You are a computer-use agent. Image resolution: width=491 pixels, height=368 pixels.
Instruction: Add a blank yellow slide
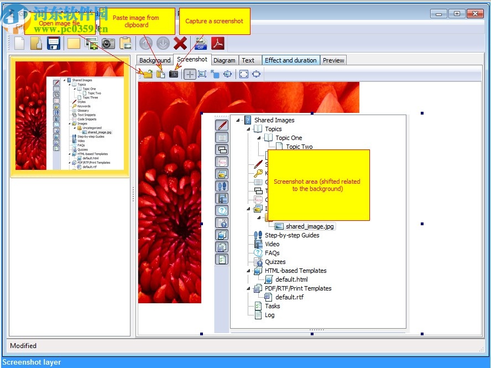[74, 43]
